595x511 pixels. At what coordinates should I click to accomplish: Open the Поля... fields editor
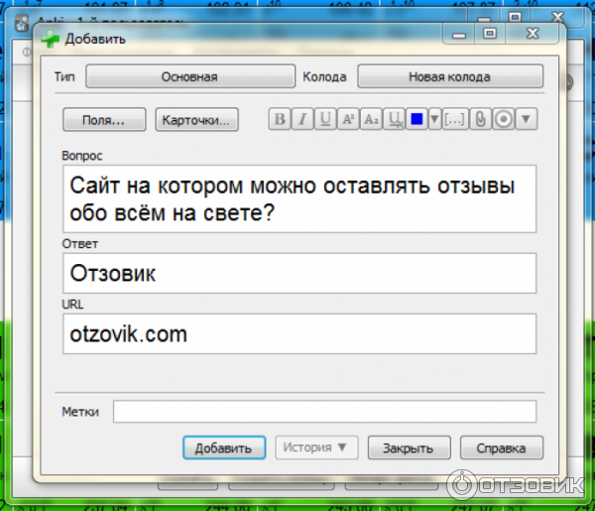(x=104, y=120)
